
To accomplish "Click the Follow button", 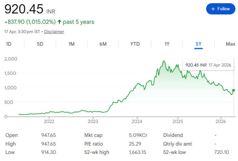I will coord(220,9).
